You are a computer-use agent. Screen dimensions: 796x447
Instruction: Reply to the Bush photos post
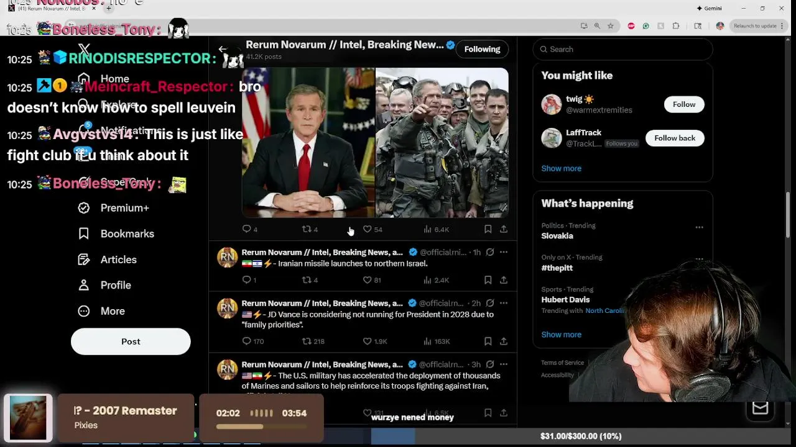click(247, 229)
